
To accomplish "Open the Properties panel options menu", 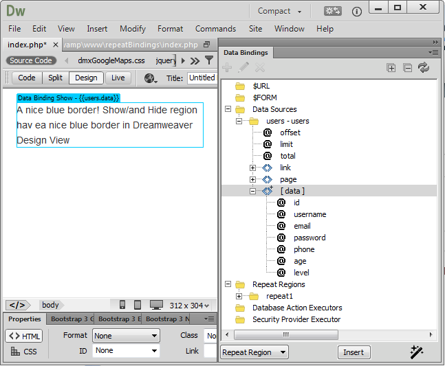I will pos(209,319).
